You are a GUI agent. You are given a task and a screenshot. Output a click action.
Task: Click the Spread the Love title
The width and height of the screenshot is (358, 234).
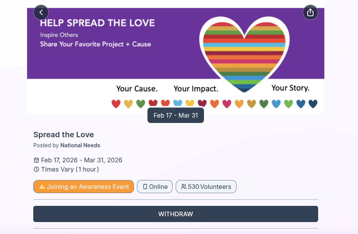point(63,135)
